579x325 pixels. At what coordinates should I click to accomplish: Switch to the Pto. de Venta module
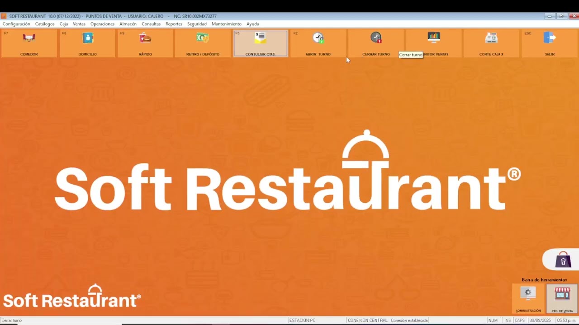(562, 298)
